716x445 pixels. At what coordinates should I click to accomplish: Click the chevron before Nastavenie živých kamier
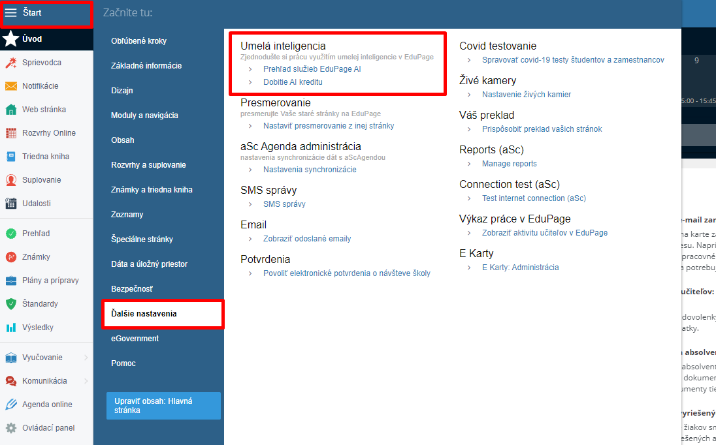coord(469,95)
